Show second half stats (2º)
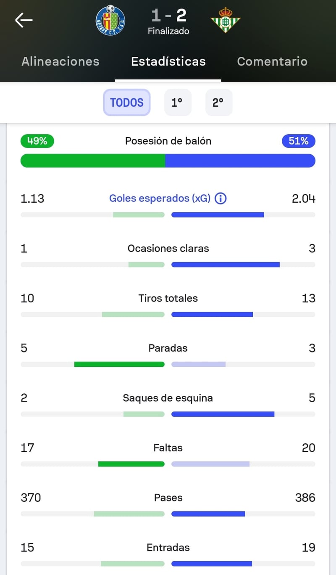336x575 pixels. [x=218, y=102]
